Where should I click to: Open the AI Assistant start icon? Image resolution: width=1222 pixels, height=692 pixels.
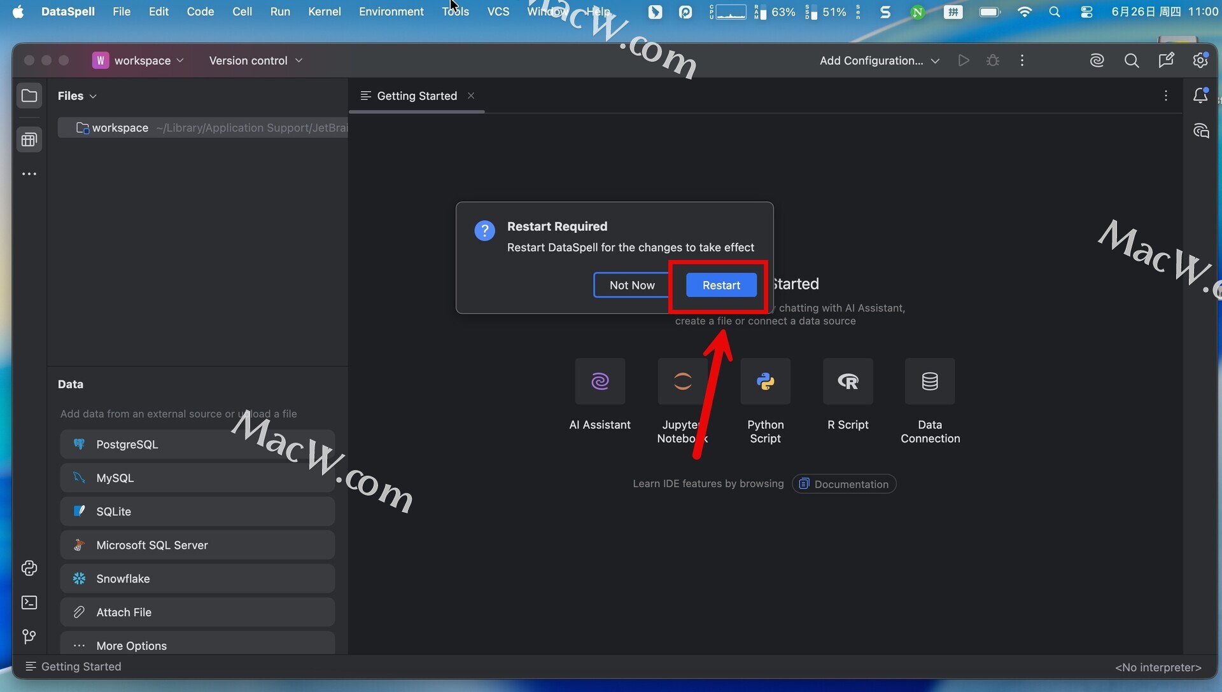click(x=600, y=382)
